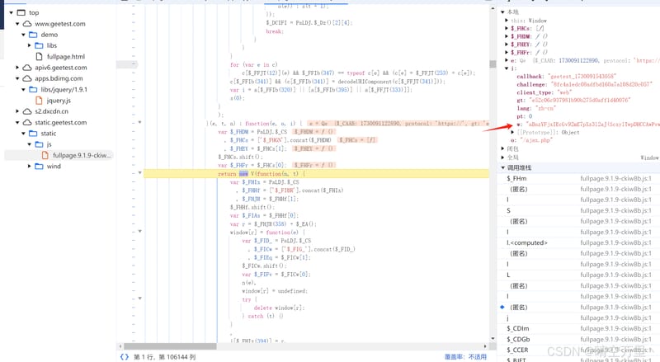Expand the libs folder arrow under demo
Image resolution: width=660 pixels, height=362 pixels.
pyautogui.click(x=30, y=45)
